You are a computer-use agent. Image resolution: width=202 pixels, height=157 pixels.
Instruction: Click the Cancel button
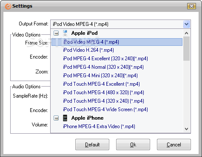click(174, 145)
